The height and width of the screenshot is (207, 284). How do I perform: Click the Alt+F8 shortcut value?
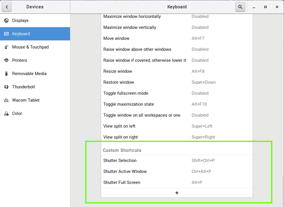(x=198, y=71)
